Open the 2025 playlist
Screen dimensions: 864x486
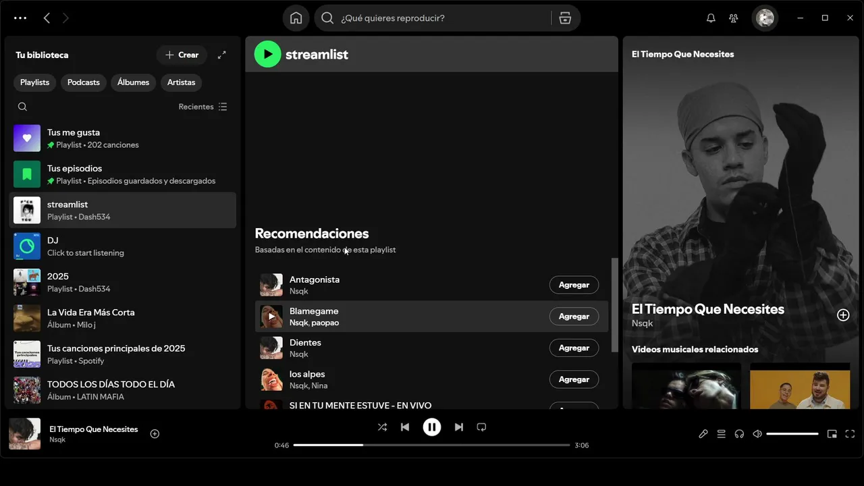(x=123, y=282)
